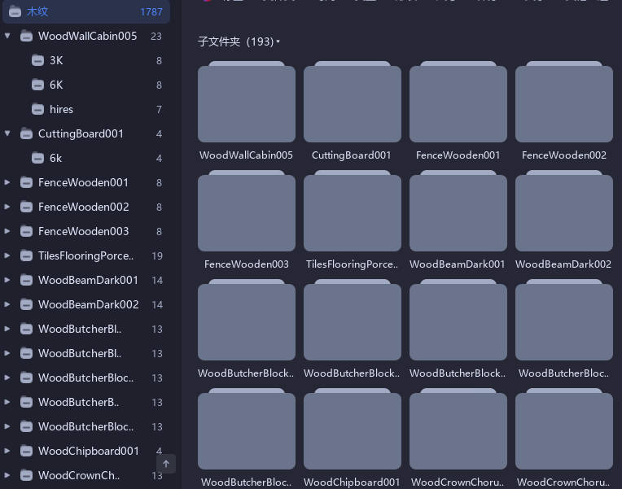The image size is (622, 489).
Task: Select the WoodBeamDark002 label in the sidebar tree
Action: tap(88, 304)
